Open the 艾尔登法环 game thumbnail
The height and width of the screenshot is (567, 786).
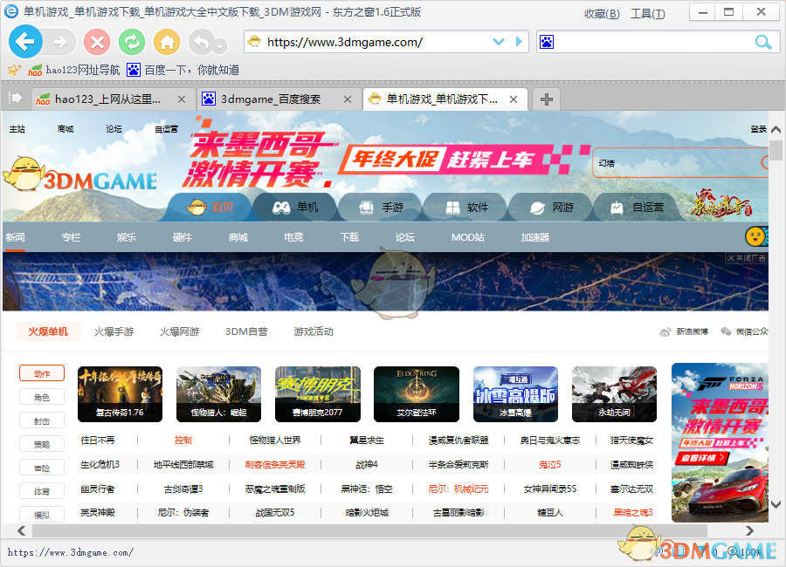[417, 394]
